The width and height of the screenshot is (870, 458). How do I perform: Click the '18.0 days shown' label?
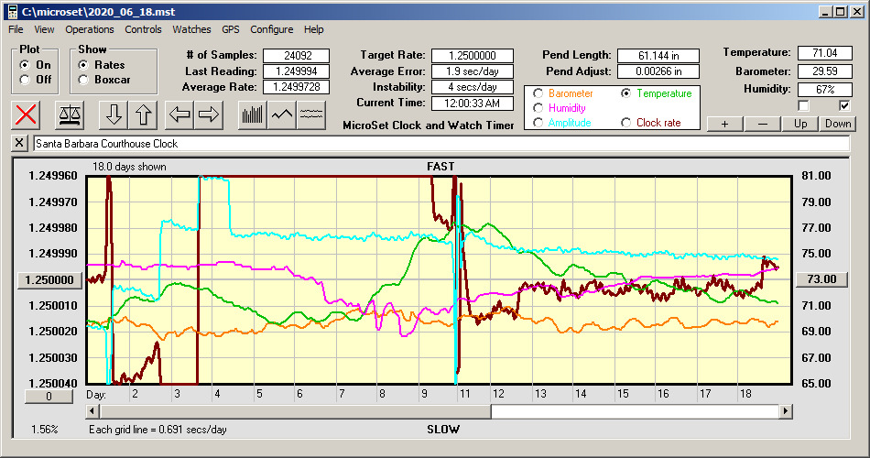click(x=129, y=167)
